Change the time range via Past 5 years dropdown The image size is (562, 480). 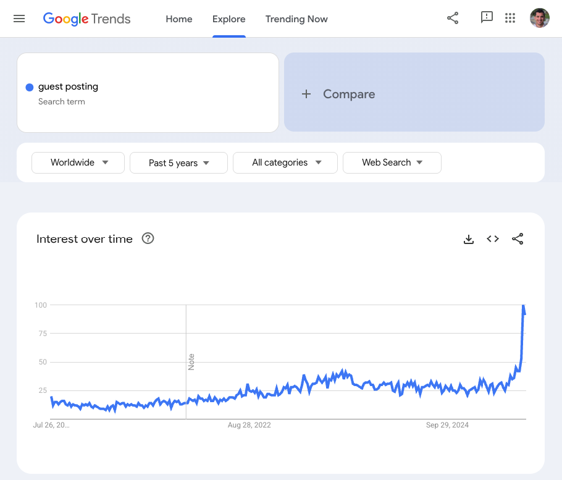coord(178,162)
